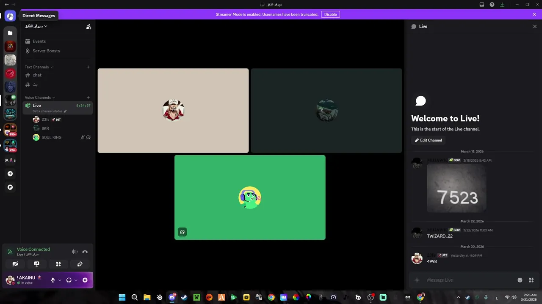This screenshot has width=542, height=304.
Task: Click the camera-off badge on green tile
Action: (x=182, y=232)
